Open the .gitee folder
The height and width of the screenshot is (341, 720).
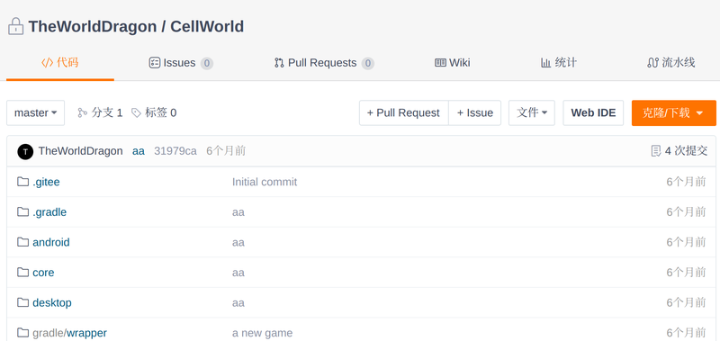pos(46,182)
